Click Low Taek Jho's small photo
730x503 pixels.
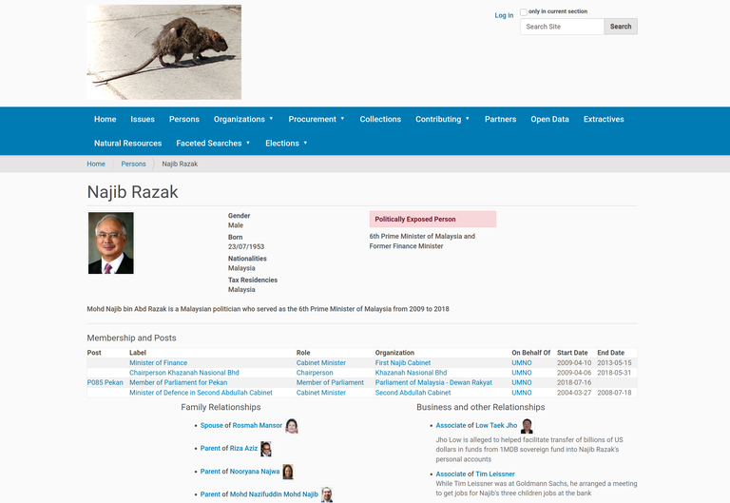pyautogui.click(x=527, y=426)
